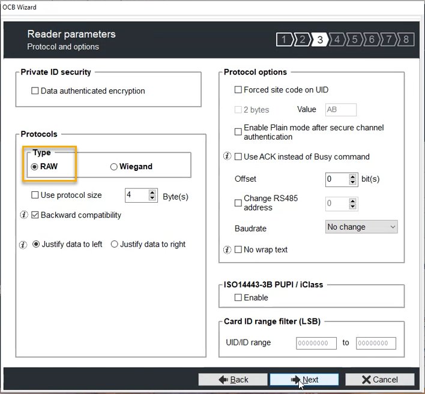Toggle the Use protocol size checkbox
This screenshot has width=425, height=394.
[x=35, y=195]
